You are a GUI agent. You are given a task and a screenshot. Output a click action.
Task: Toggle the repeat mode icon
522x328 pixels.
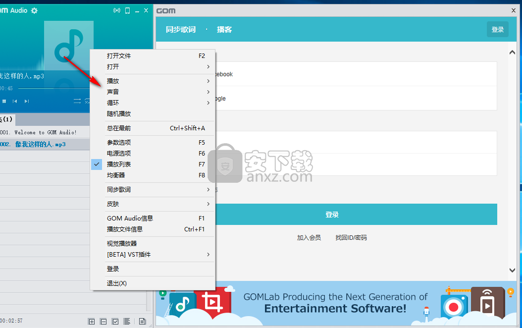click(77, 101)
